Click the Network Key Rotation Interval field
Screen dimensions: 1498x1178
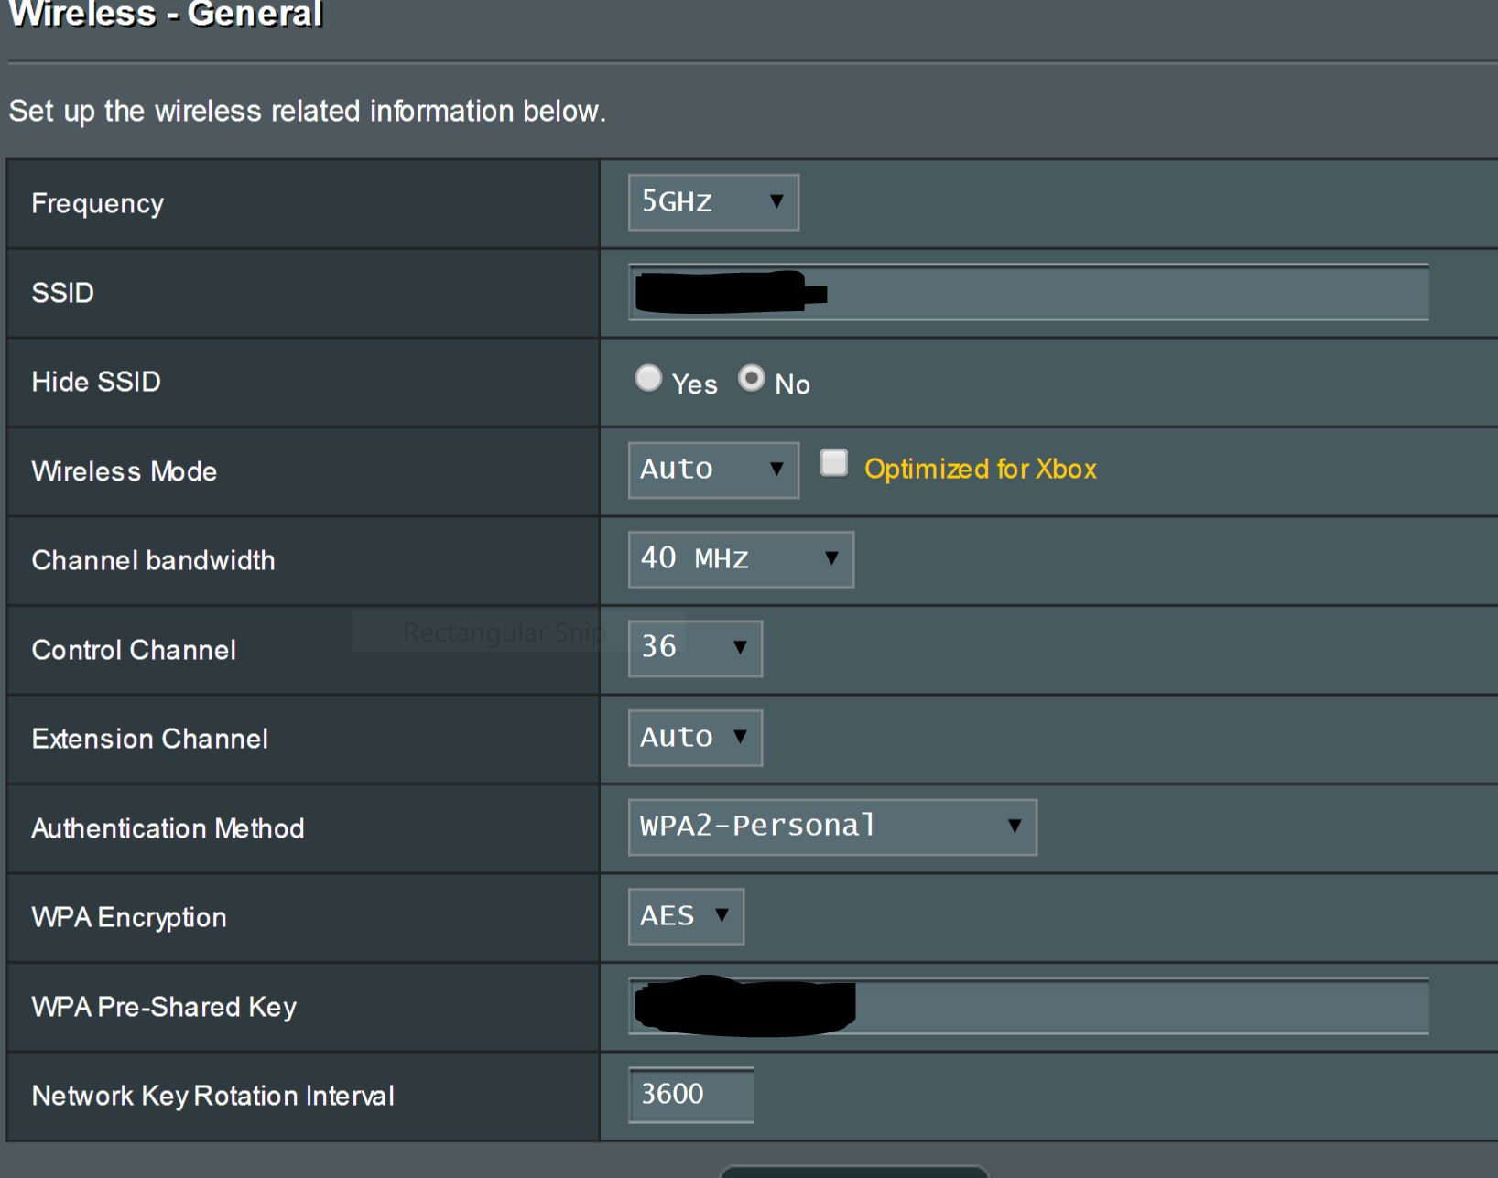690,1095
